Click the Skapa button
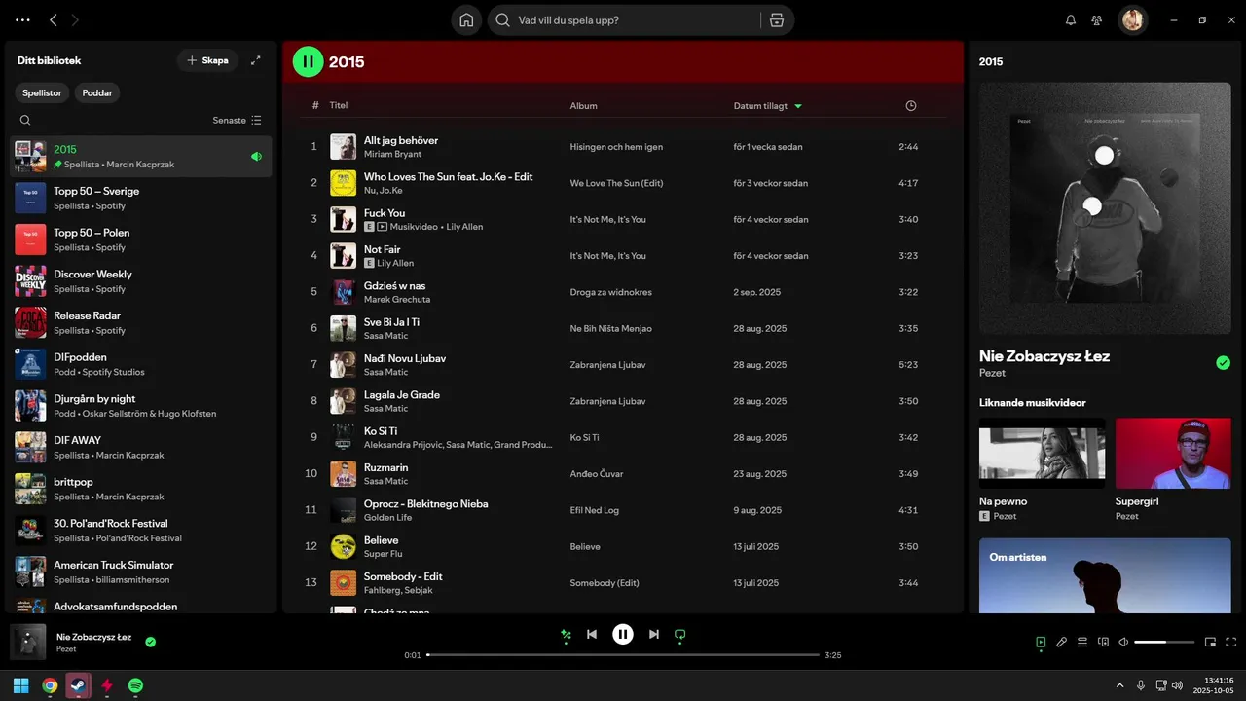Viewport: 1246px width, 701px height. (207, 60)
